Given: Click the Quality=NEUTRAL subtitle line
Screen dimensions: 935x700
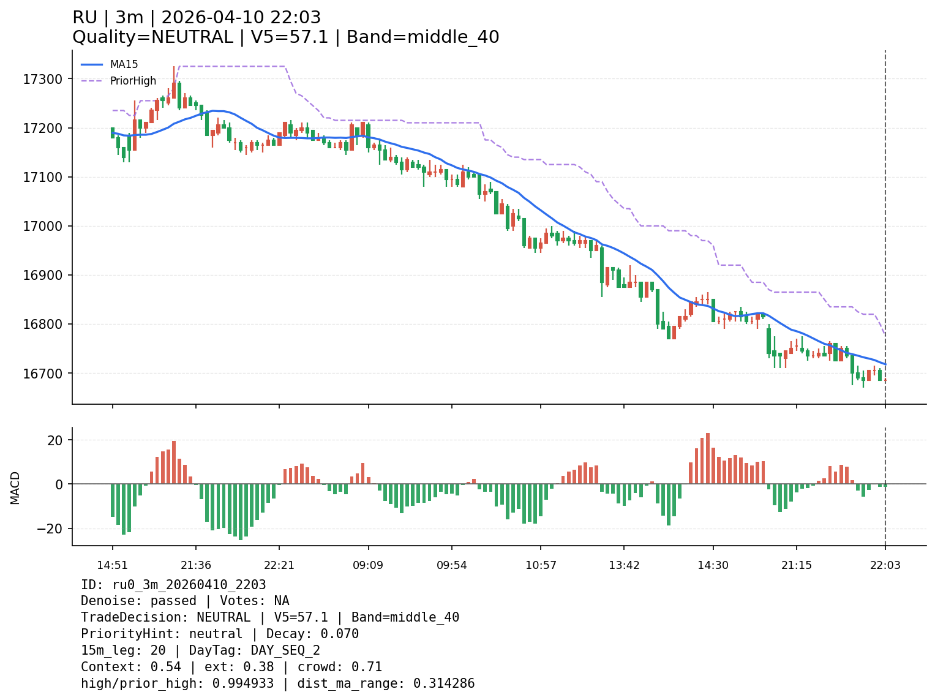Looking at the screenshot, I should [x=285, y=37].
